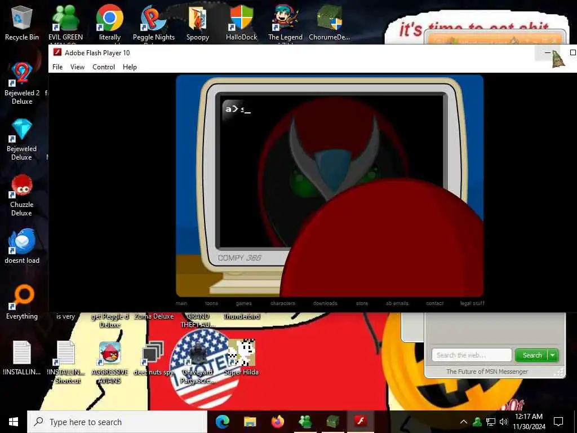This screenshot has height=433, width=577.
Task: Open the !INSTALLIN... - Shortcut file icon
Action: [x=65, y=362]
